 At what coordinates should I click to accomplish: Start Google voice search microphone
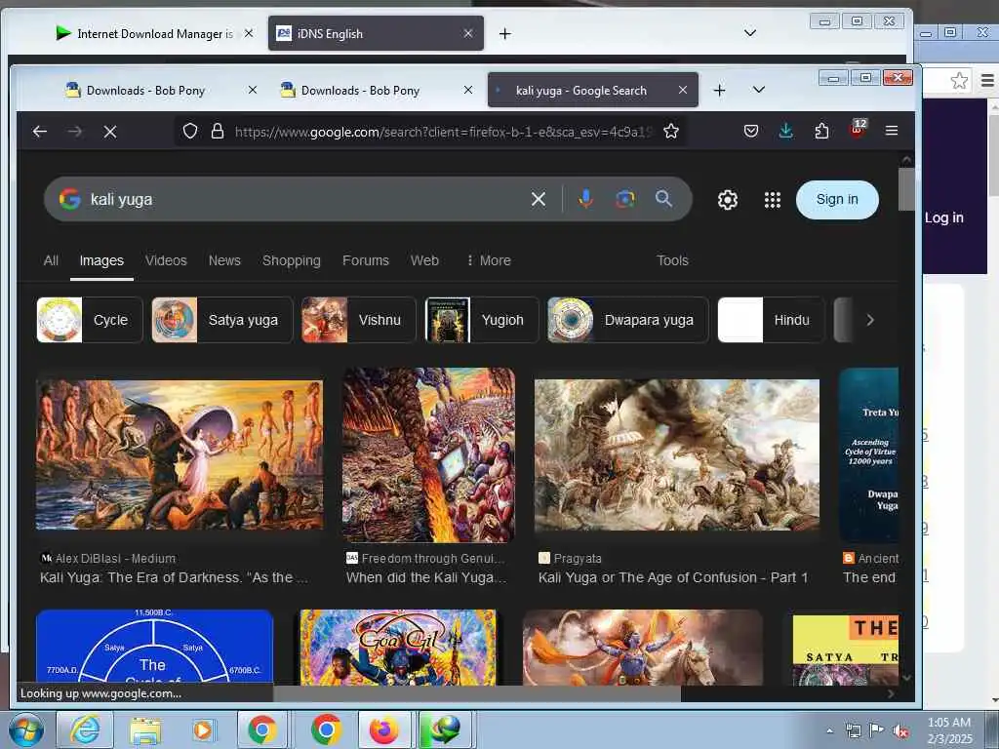(585, 199)
